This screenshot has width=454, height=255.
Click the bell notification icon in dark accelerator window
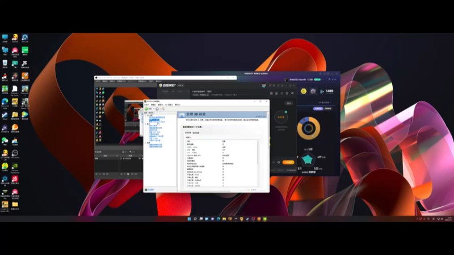point(287,93)
